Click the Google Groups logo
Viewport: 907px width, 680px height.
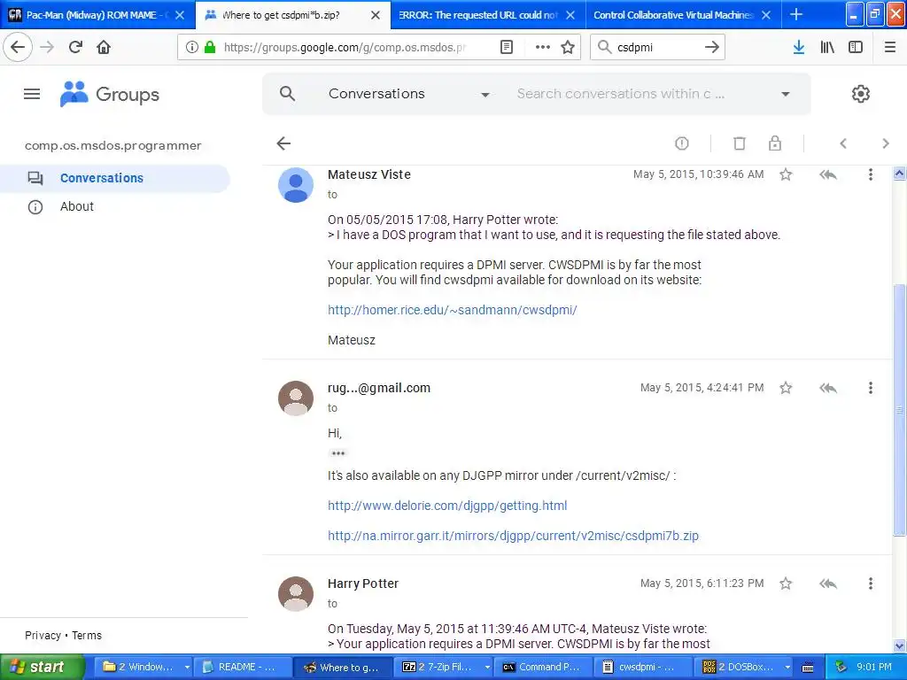click(x=109, y=94)
